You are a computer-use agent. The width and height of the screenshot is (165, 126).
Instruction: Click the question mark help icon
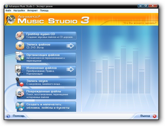8,116
